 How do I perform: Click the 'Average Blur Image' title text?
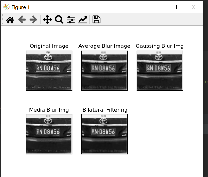click(x=104, y=46)
